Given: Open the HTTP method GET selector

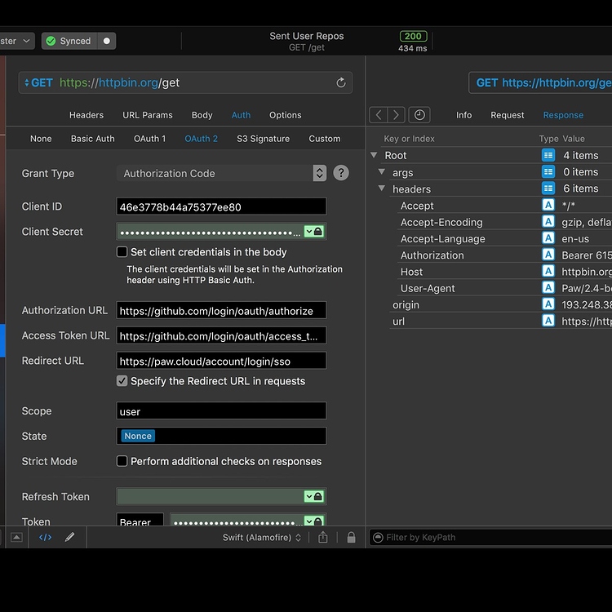Looking at the screenshot, I should tap(38, 82).
